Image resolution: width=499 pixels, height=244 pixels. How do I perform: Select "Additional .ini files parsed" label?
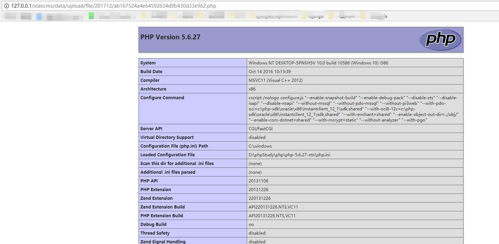coord(168,172)
